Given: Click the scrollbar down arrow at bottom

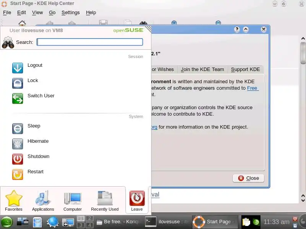Looking at the screenshot, I should click(303, 200).
